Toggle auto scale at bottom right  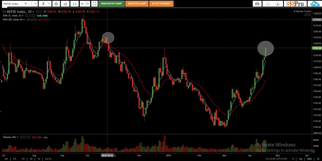[x=309, y=159]
